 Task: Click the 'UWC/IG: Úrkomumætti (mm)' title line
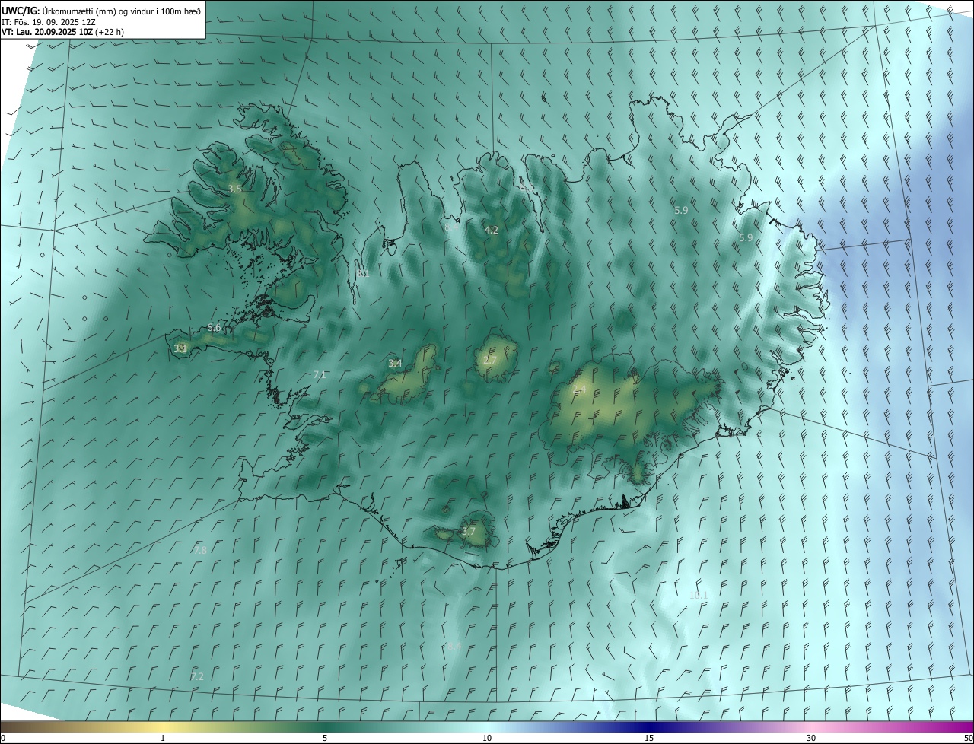pyautogui.click(x=101, y=10)
